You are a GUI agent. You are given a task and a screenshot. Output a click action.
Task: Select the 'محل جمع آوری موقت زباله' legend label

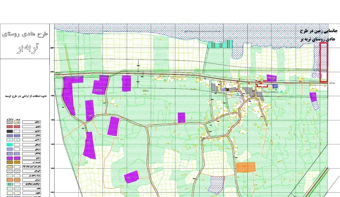31,167
